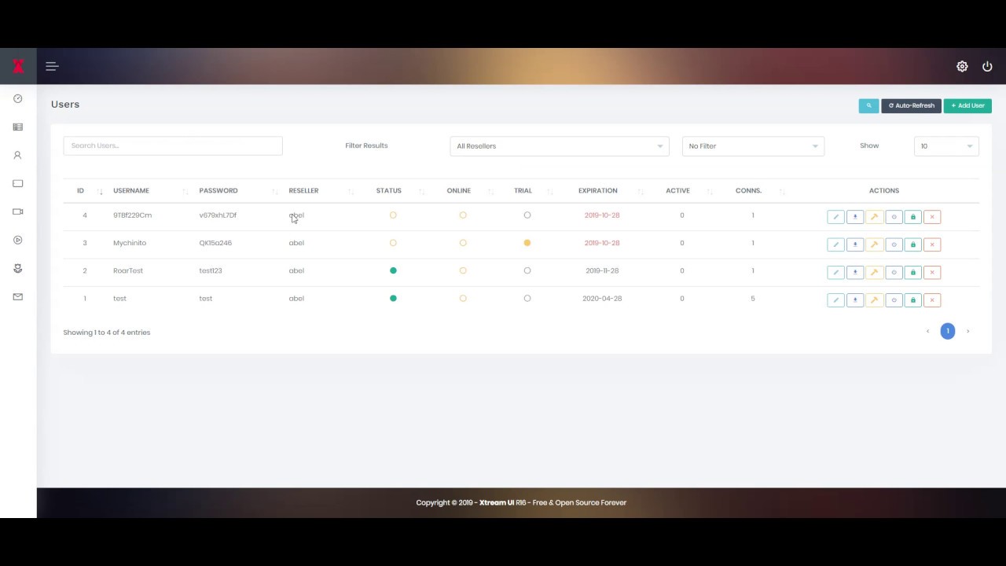Viewport: 1006px width, 566px height.
Task: Toggle the hamburger sidebar menu
Action: [x=52, y=66]
